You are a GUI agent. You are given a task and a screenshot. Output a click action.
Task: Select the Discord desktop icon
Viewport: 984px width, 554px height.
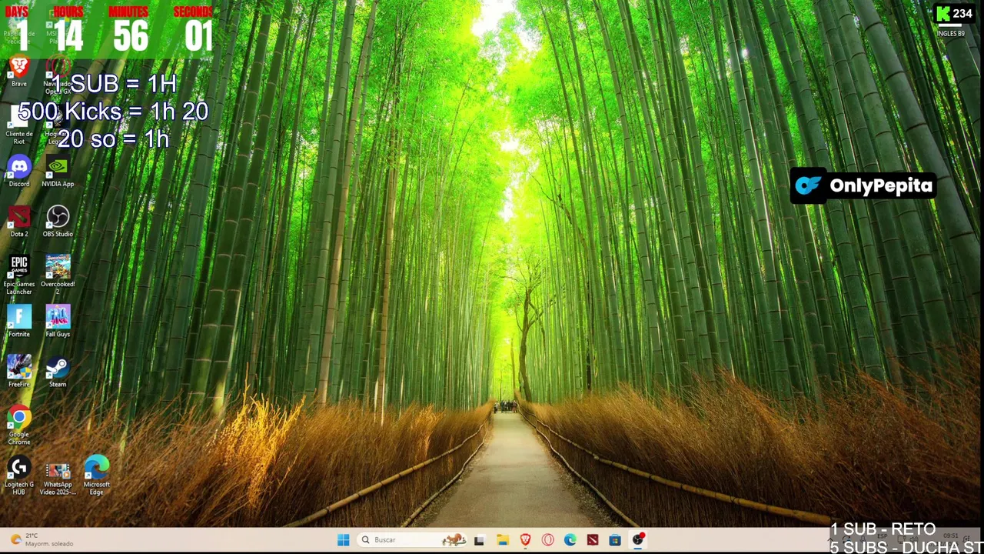click(19, 172)
